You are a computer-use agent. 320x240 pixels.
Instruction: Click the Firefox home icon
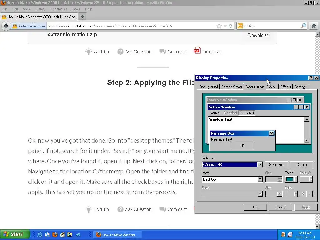point(314,26)
